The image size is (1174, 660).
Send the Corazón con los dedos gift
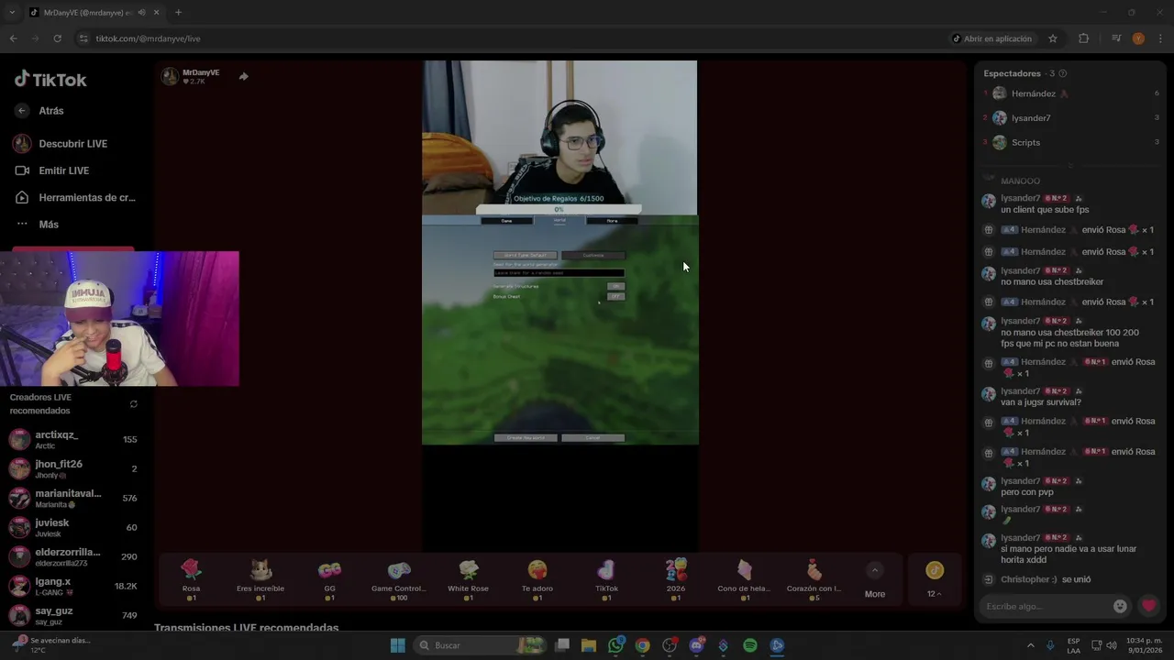[814, 579]
